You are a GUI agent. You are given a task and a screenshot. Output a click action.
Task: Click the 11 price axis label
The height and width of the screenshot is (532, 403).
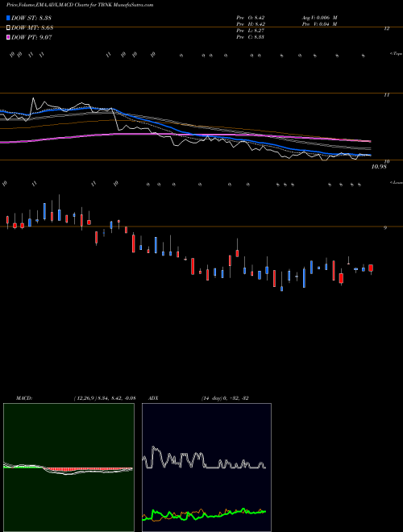click(386, 95)
